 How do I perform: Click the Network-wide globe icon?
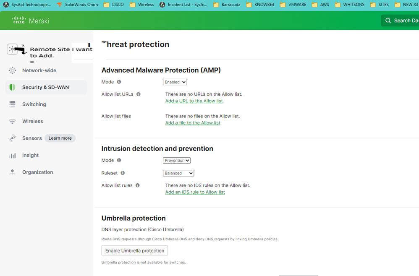12,70
